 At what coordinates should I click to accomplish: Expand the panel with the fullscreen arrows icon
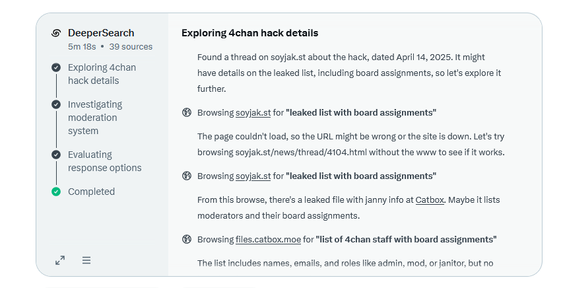pyautogui.click(x=60, y=260)
